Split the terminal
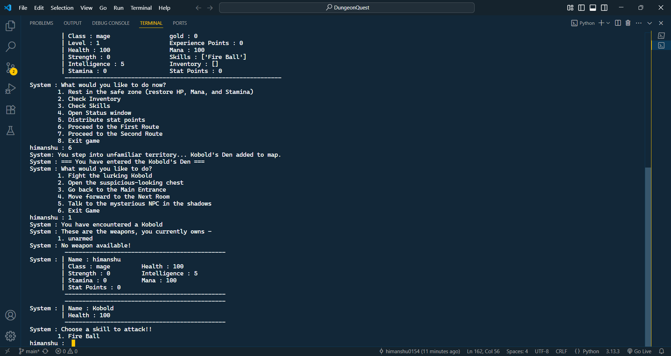Viewport: 671px width, 356px height. [x=618, y=23]
